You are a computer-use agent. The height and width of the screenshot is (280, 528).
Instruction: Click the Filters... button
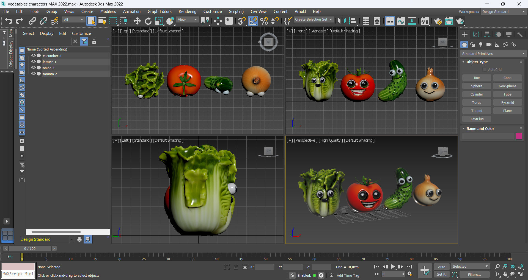tap(474, 275)
